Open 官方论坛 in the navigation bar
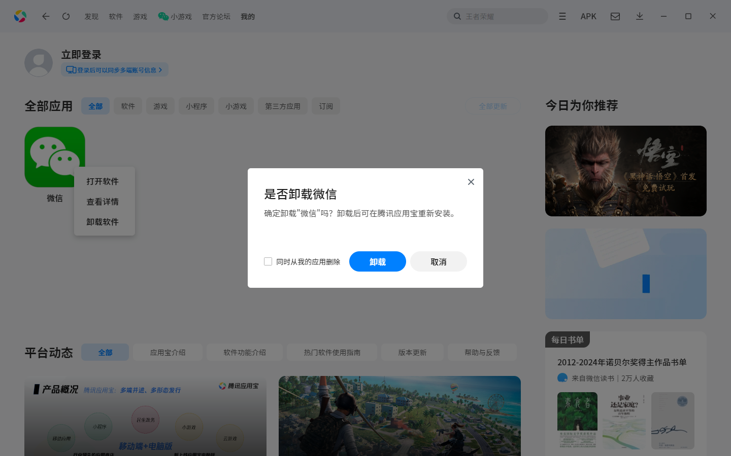Screen dimensions: 731x456 pos(216,16)
